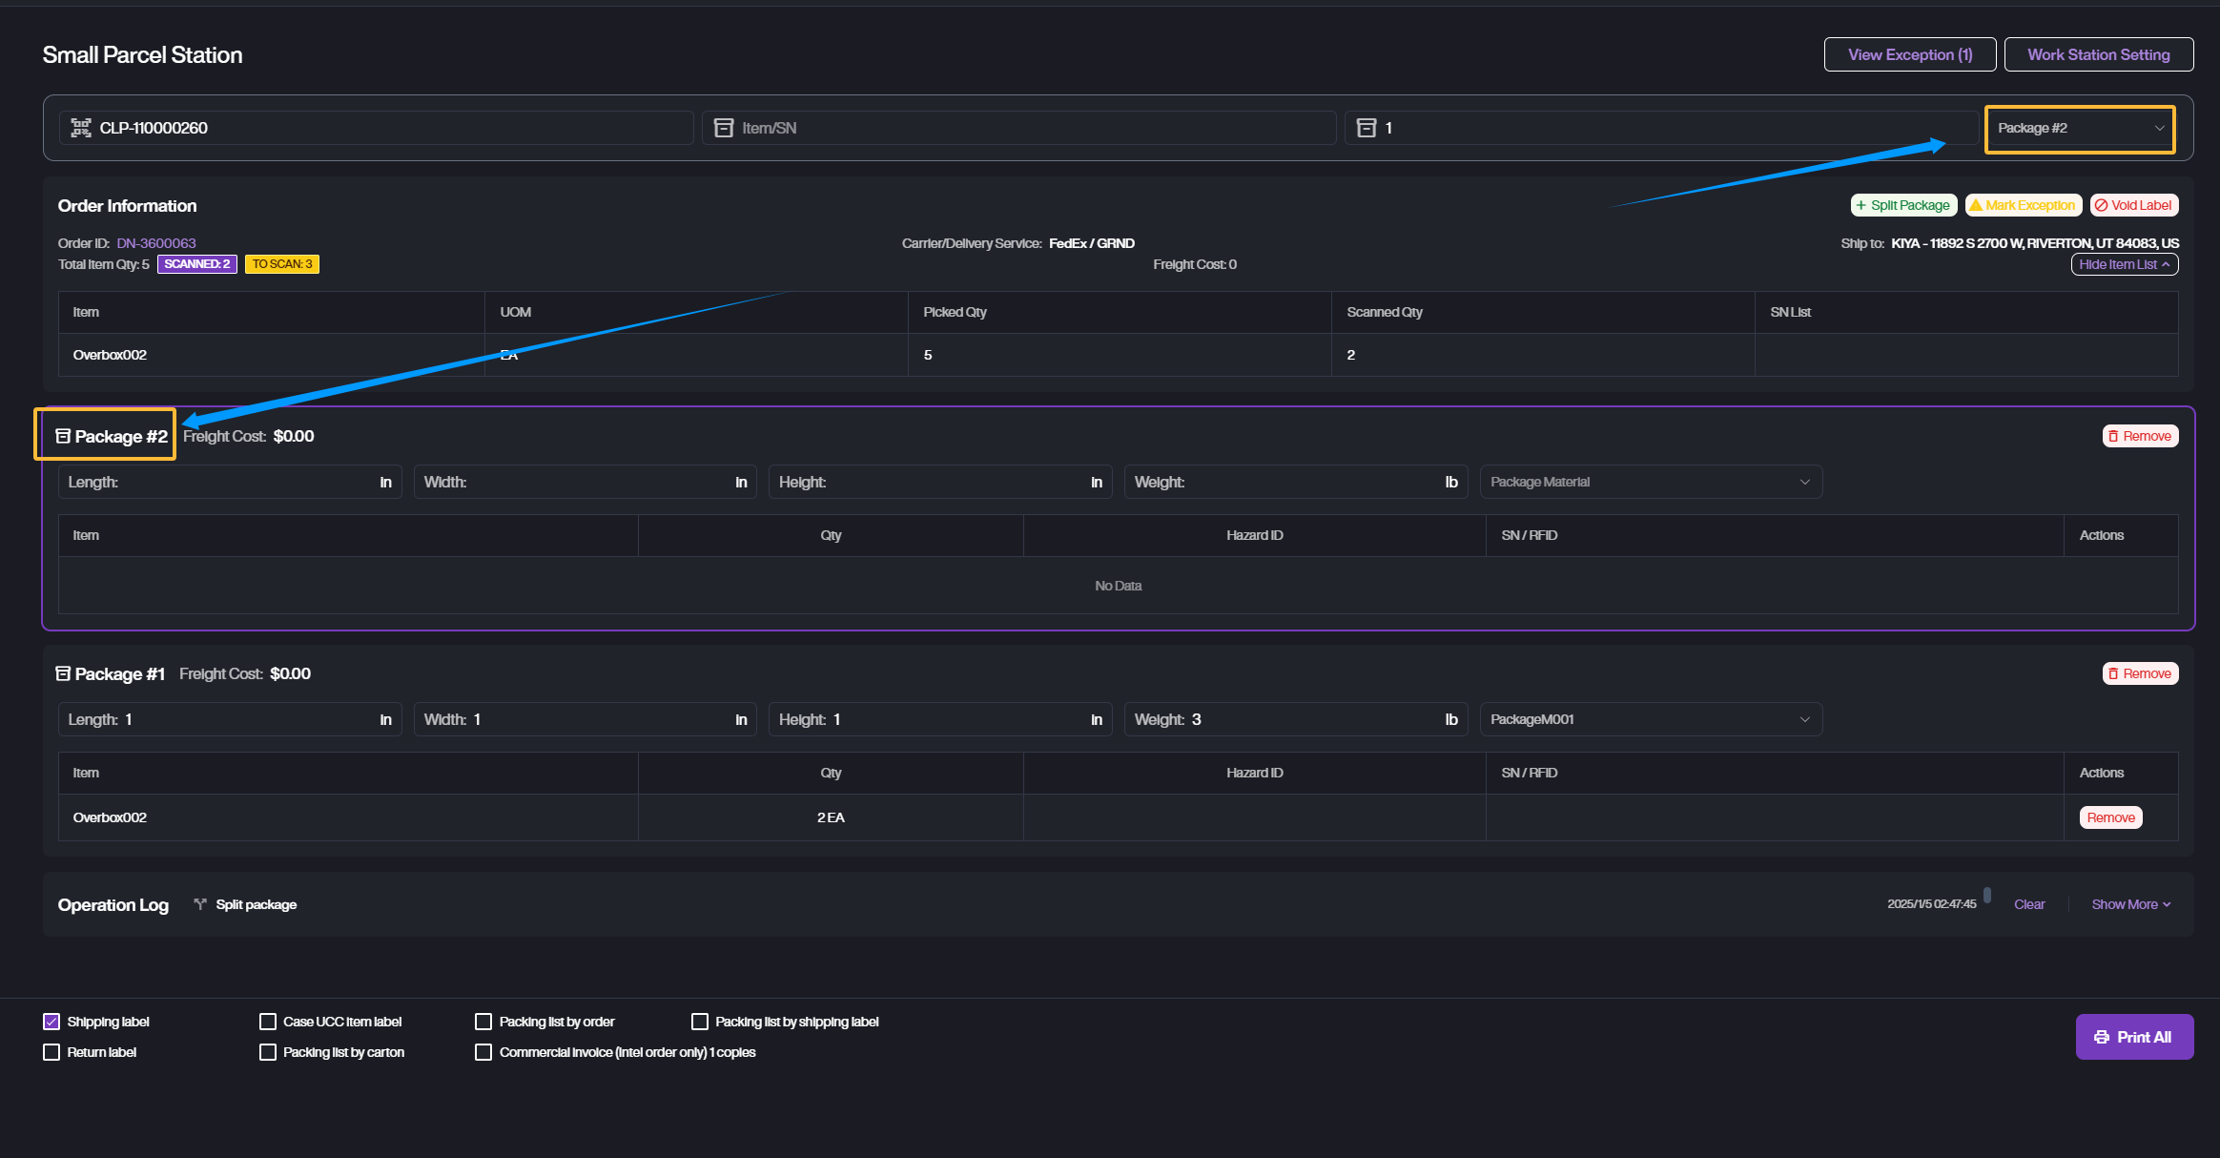Open Package Material dropdown for Package #2
This screenshot has width=2220, height=1158.
pyautogui.click(x=1650, y=482)
